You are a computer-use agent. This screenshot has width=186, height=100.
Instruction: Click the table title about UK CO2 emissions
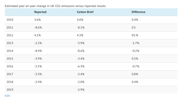pos(55,6)
